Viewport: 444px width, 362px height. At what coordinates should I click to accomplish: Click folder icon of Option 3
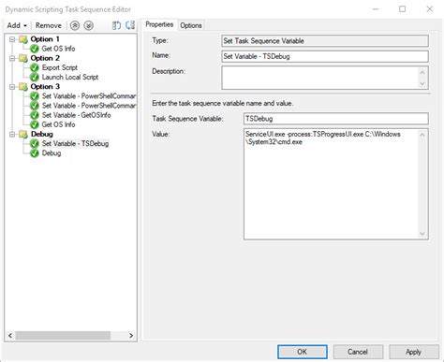click(23, 87)
